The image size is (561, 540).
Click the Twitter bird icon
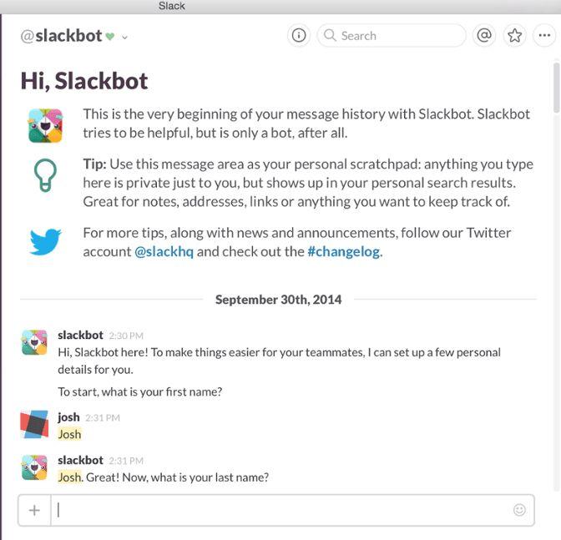click(x=45, y=242)
